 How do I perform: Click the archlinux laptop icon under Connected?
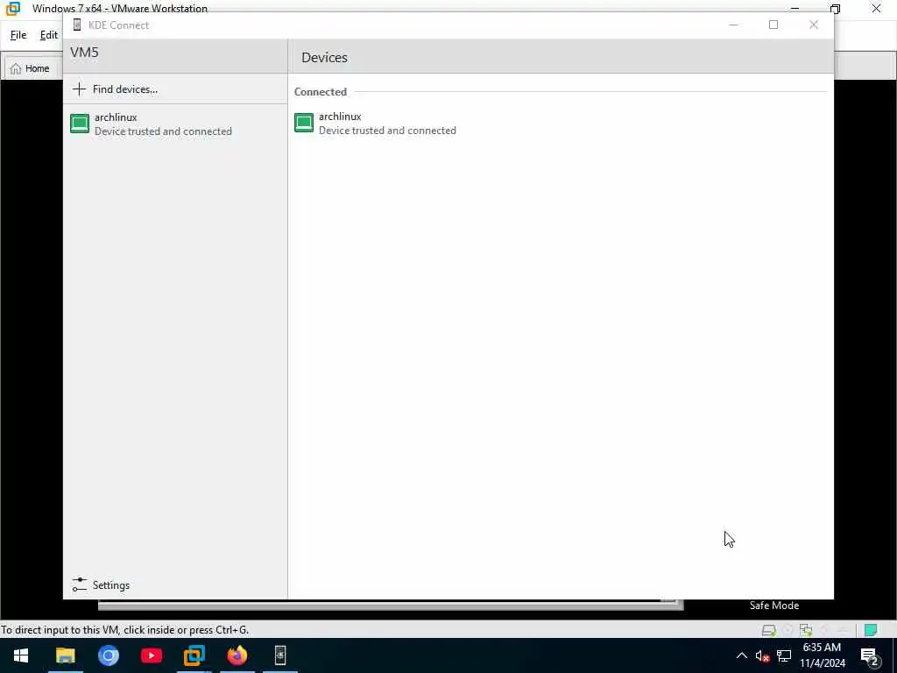(x=304, y=123)
